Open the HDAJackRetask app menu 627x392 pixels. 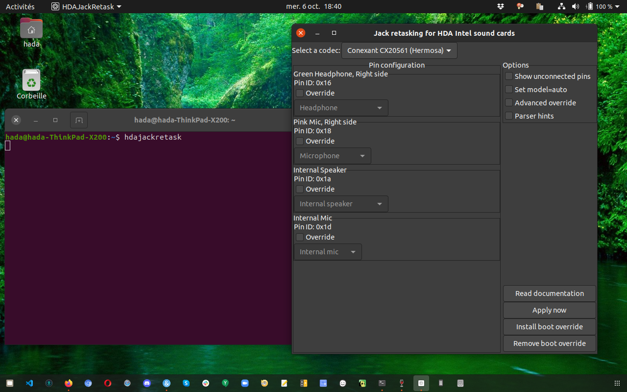86,6
